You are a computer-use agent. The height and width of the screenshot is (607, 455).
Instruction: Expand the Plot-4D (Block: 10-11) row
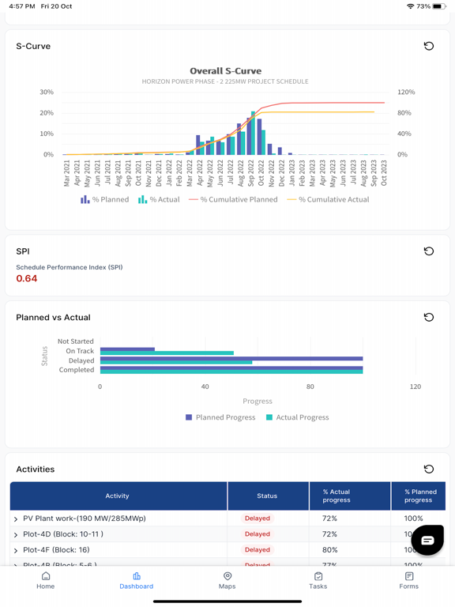pos(16,535)
